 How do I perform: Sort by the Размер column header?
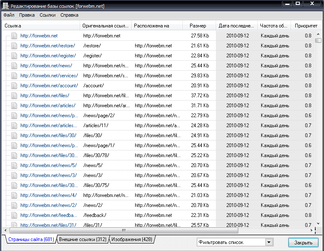[x=199, y=26]
